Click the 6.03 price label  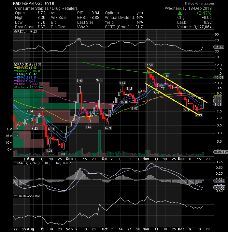pos(51,129)
